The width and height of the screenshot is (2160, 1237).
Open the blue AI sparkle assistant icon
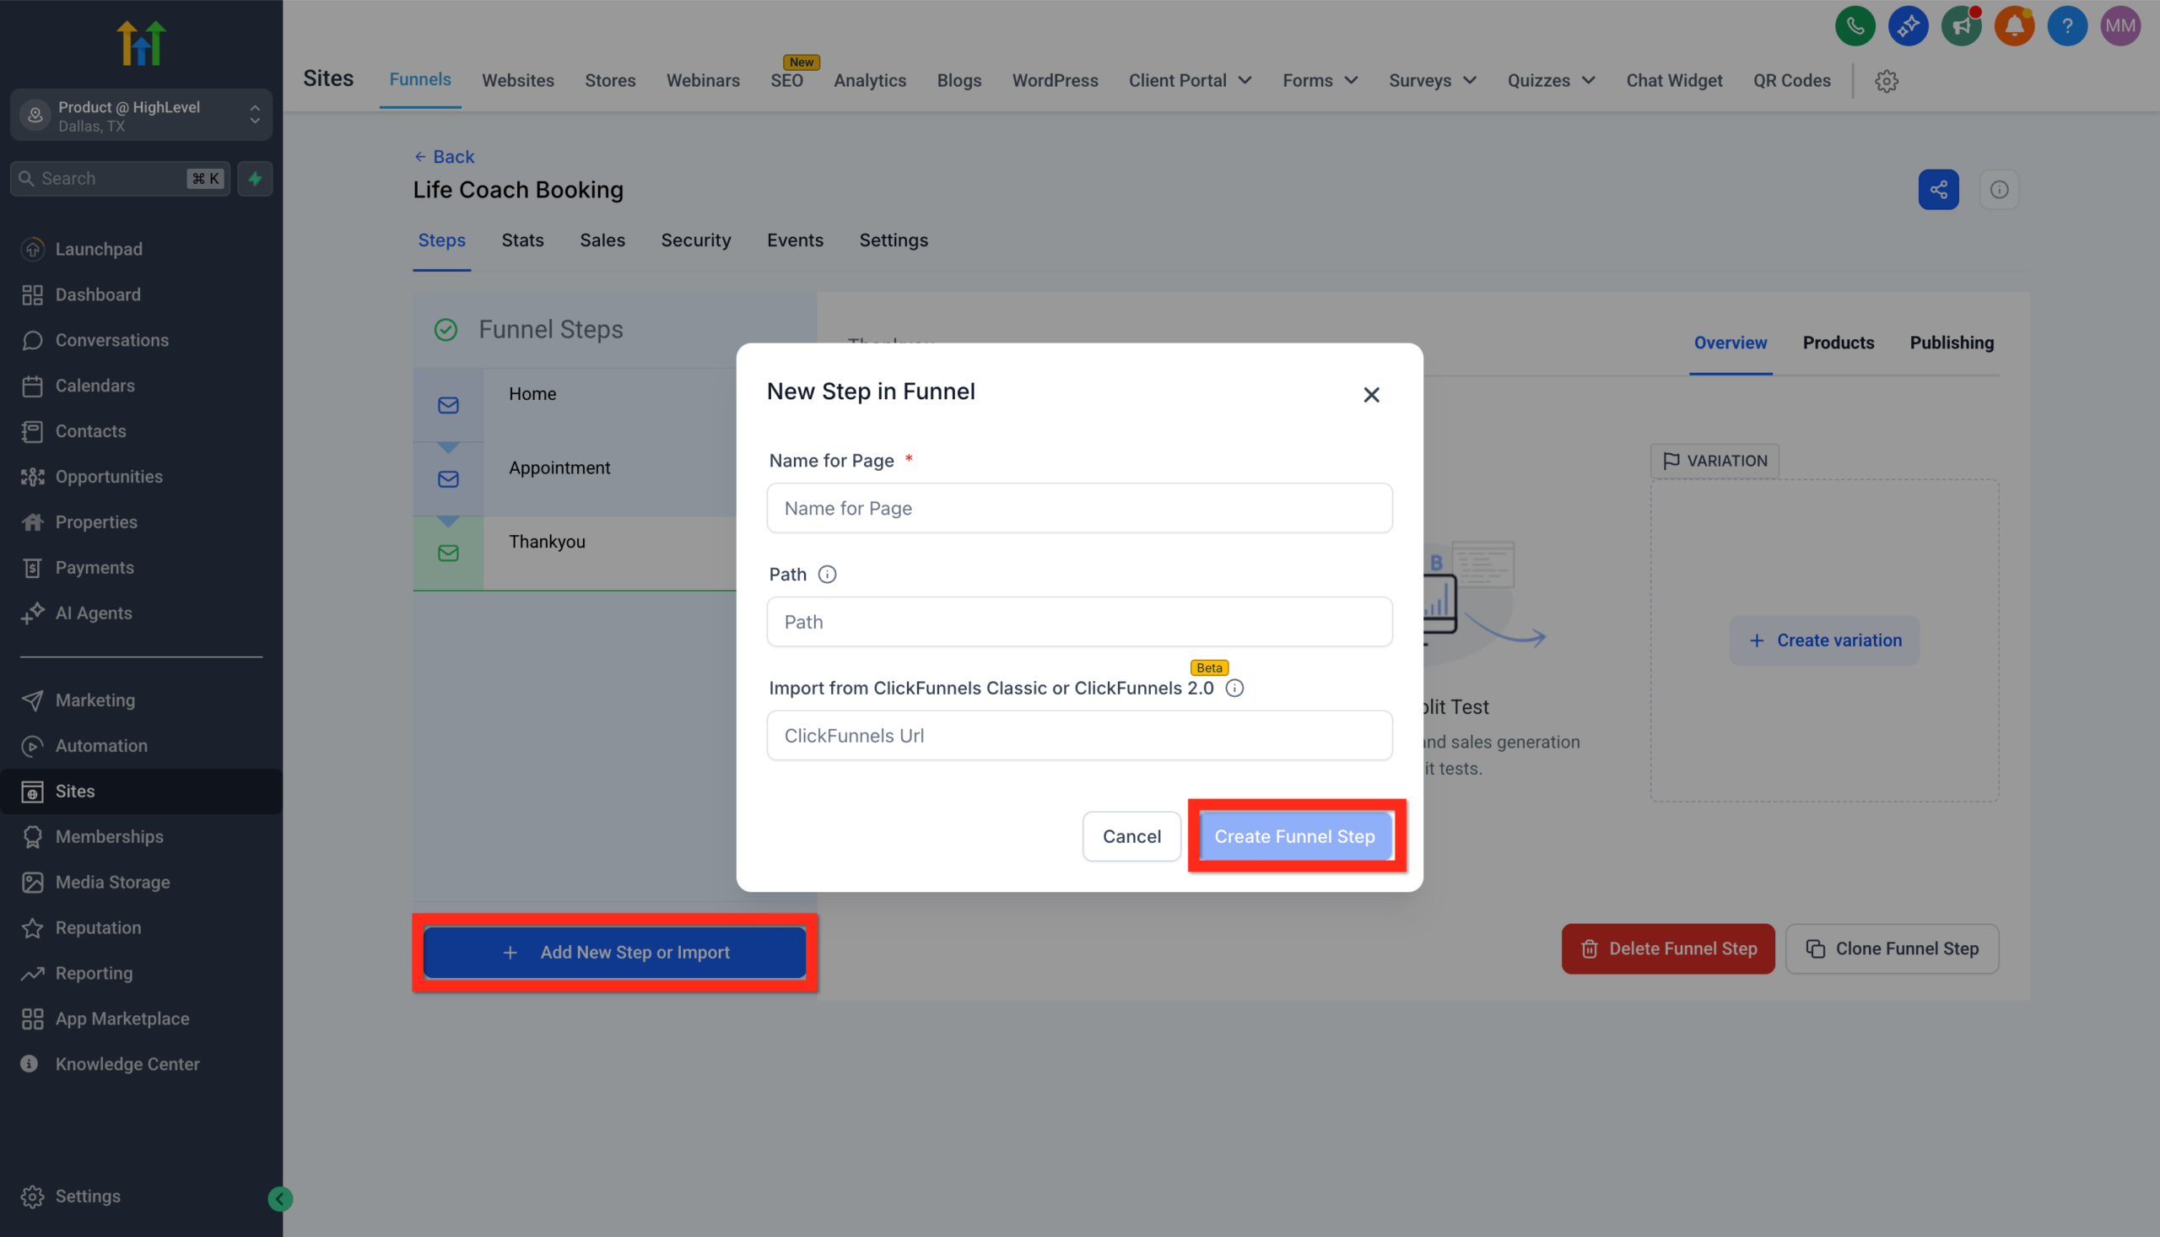pyautogui.click(x=1909, y=25)
